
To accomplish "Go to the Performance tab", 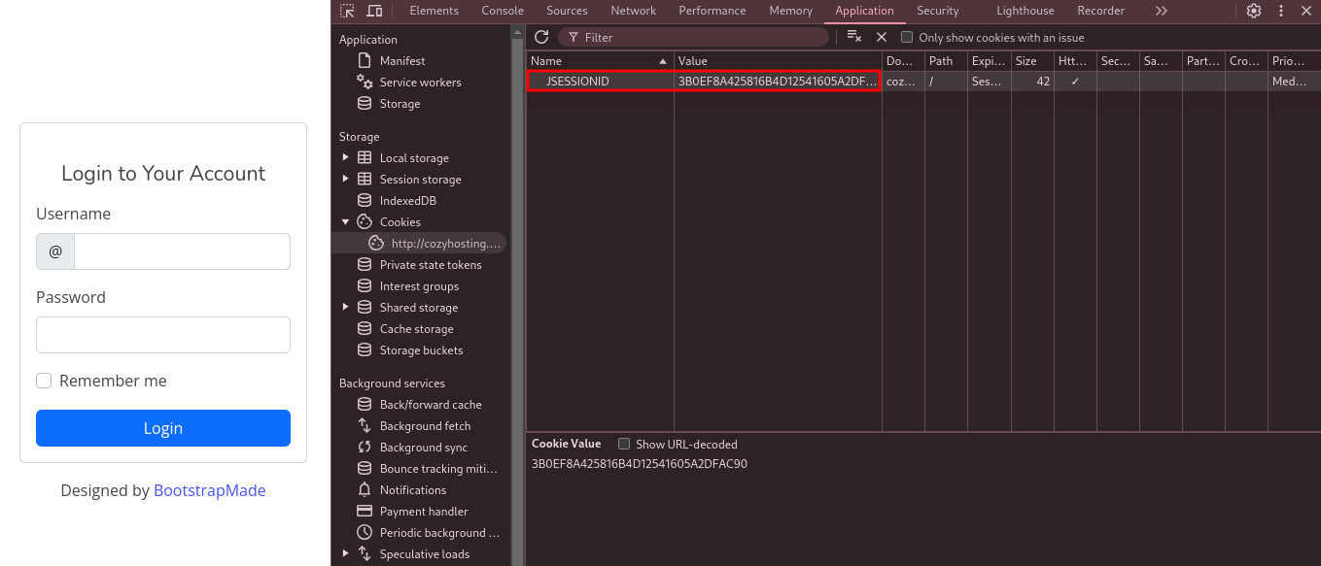I will pyautogui.click(x=713, y=11).
